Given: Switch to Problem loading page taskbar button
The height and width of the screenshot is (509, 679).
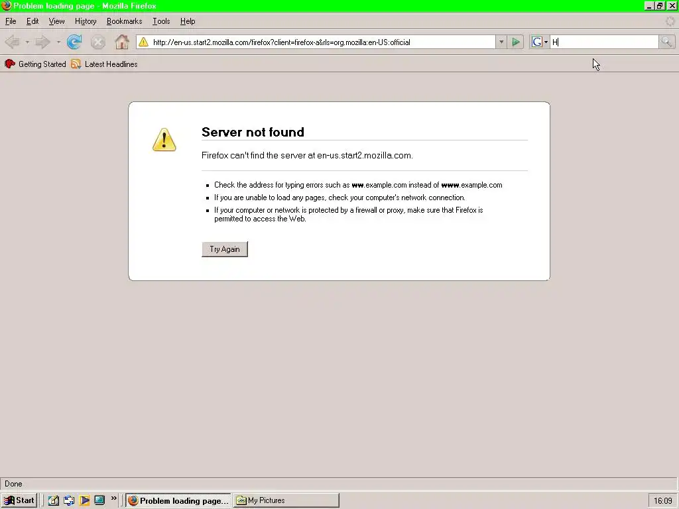Looking at the screenshot, I should pos(178,500).
